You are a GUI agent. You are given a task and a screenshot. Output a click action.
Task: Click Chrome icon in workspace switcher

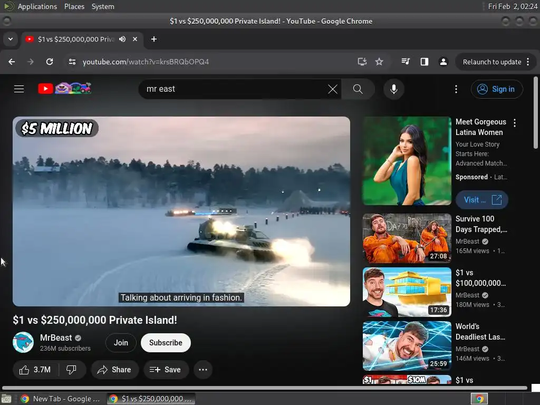[479, 399]
